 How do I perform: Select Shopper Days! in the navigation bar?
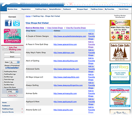click(82, 9)
